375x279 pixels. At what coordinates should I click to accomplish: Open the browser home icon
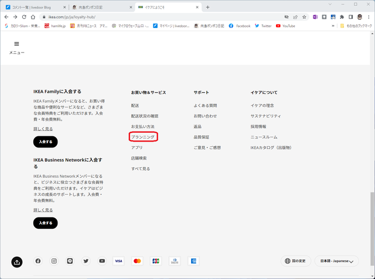33,17
